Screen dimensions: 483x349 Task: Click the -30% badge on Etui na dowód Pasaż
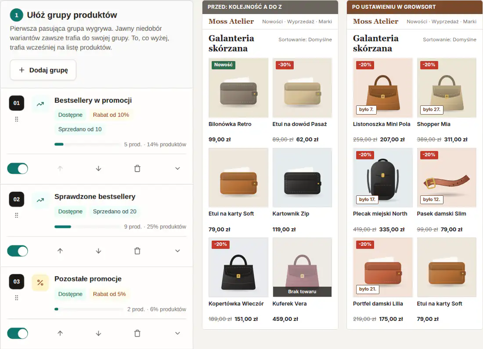[x=285, y=65]
